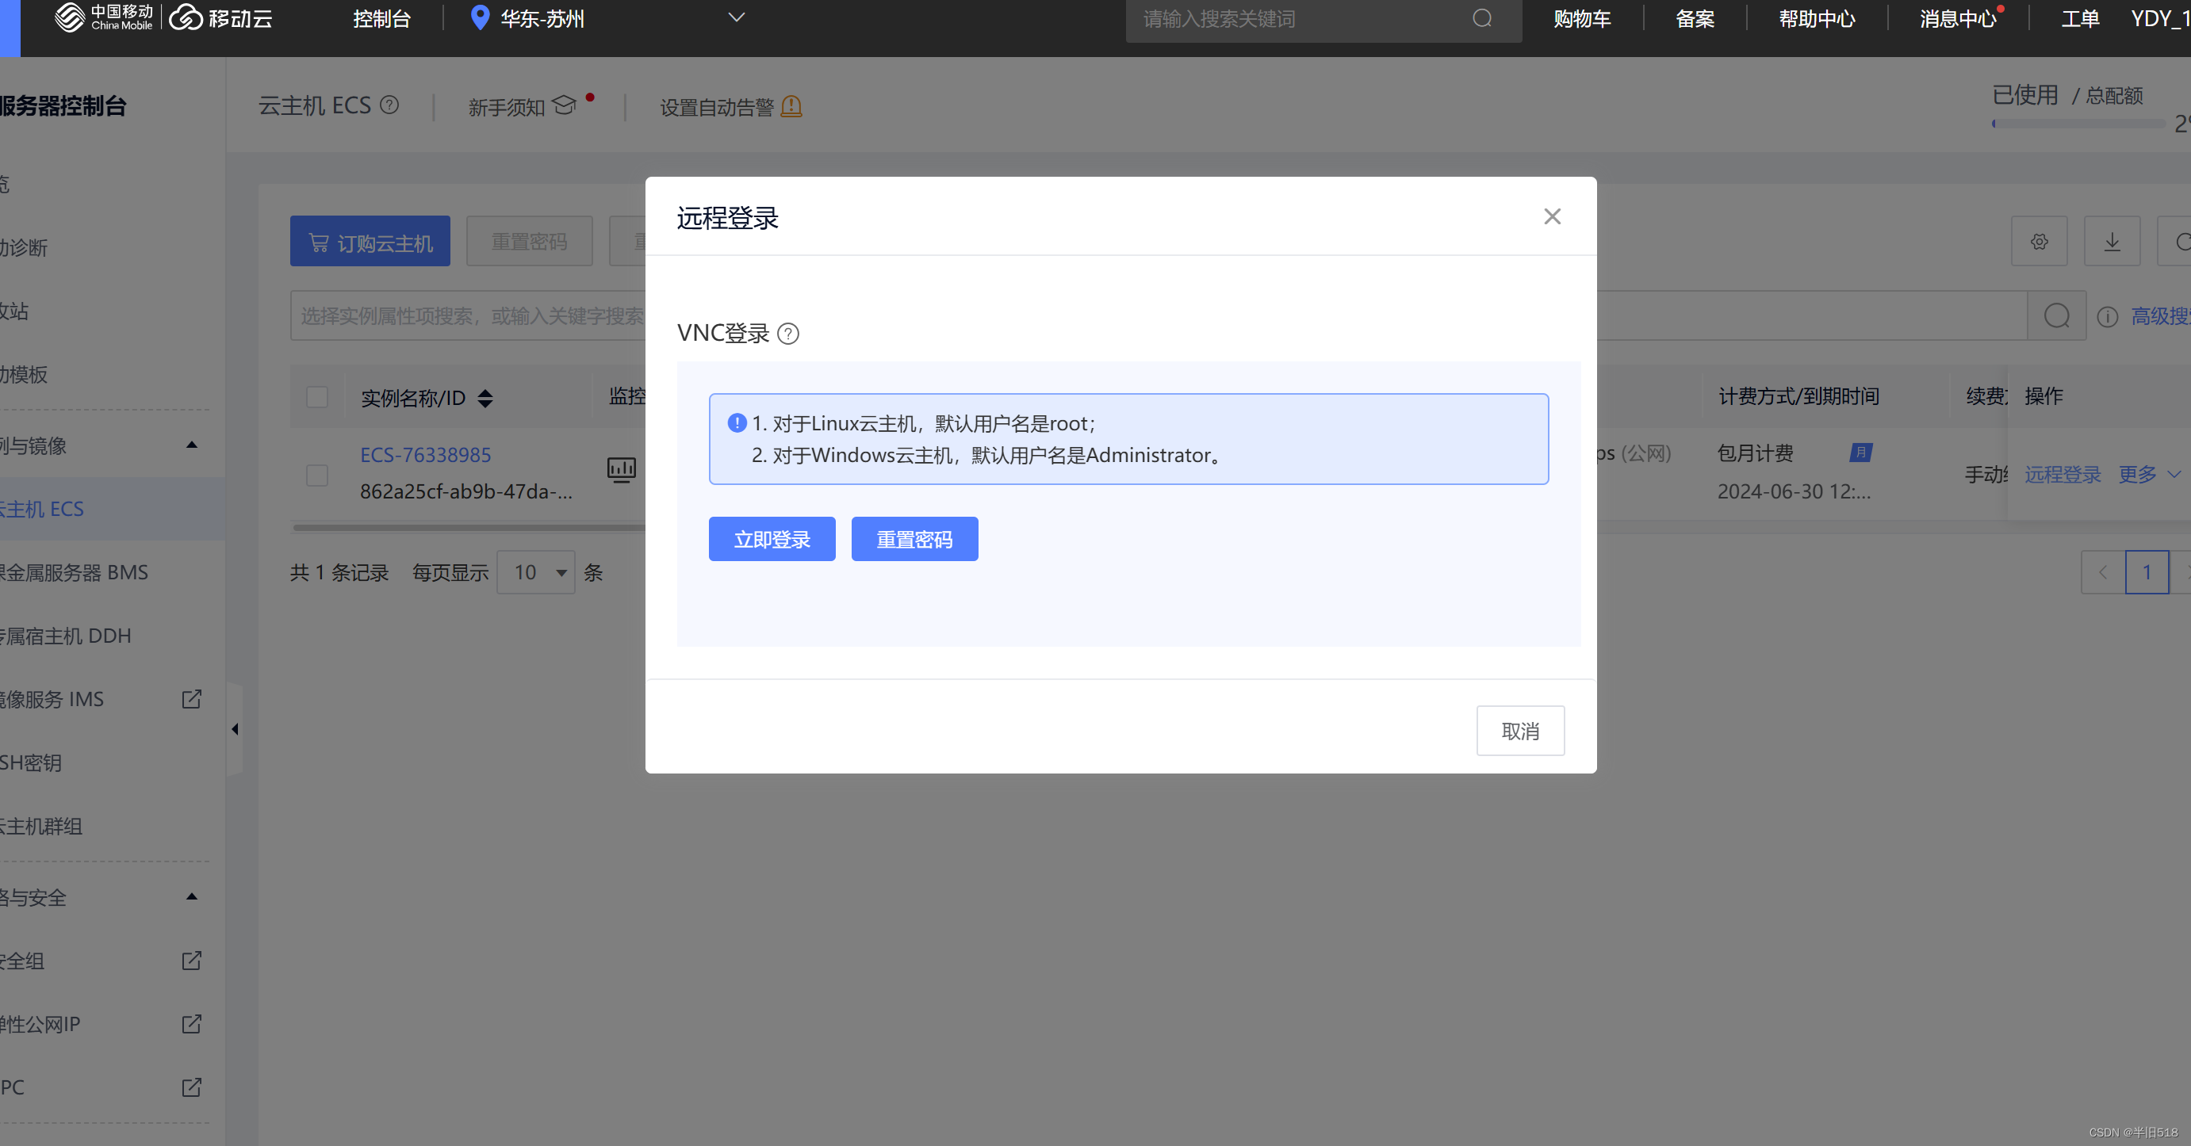Click the search magnifier icon in top bar
Viewport: 2191px width, 1146px height.
point(1481,19)
